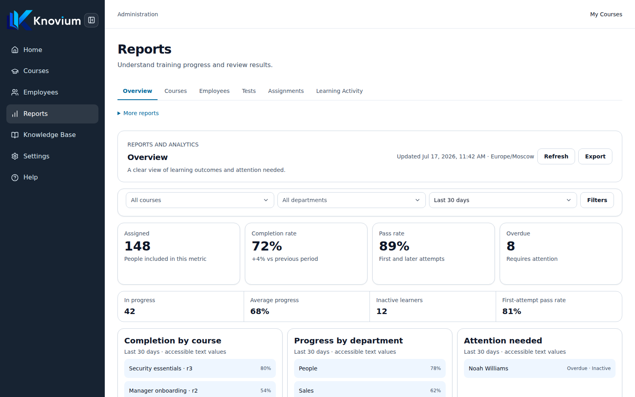Click the Courses graduation cap icon

point(15,71)
